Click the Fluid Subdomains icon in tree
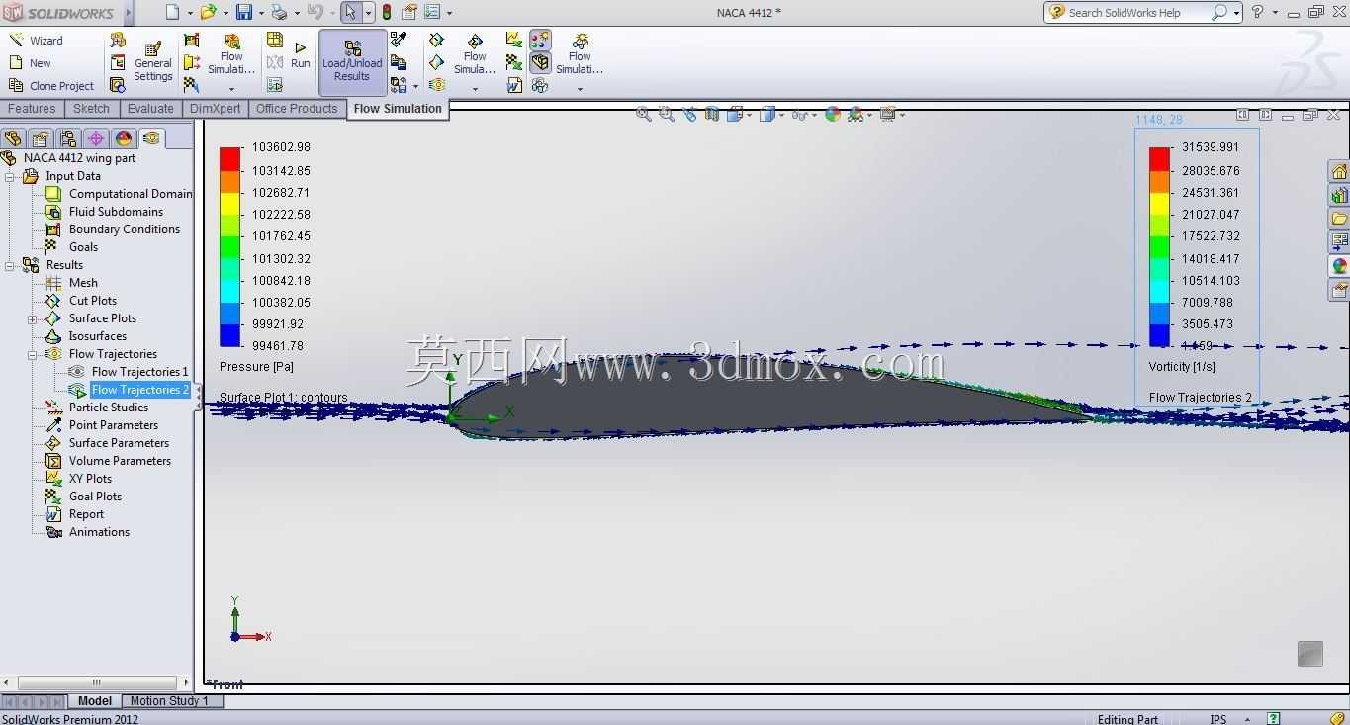Screen dimensions: 1350x725 (53, 212)
